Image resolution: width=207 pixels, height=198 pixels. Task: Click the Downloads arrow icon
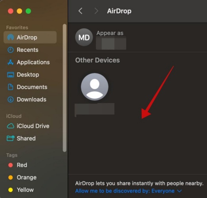pyautogui.click(x=10, y=99)
